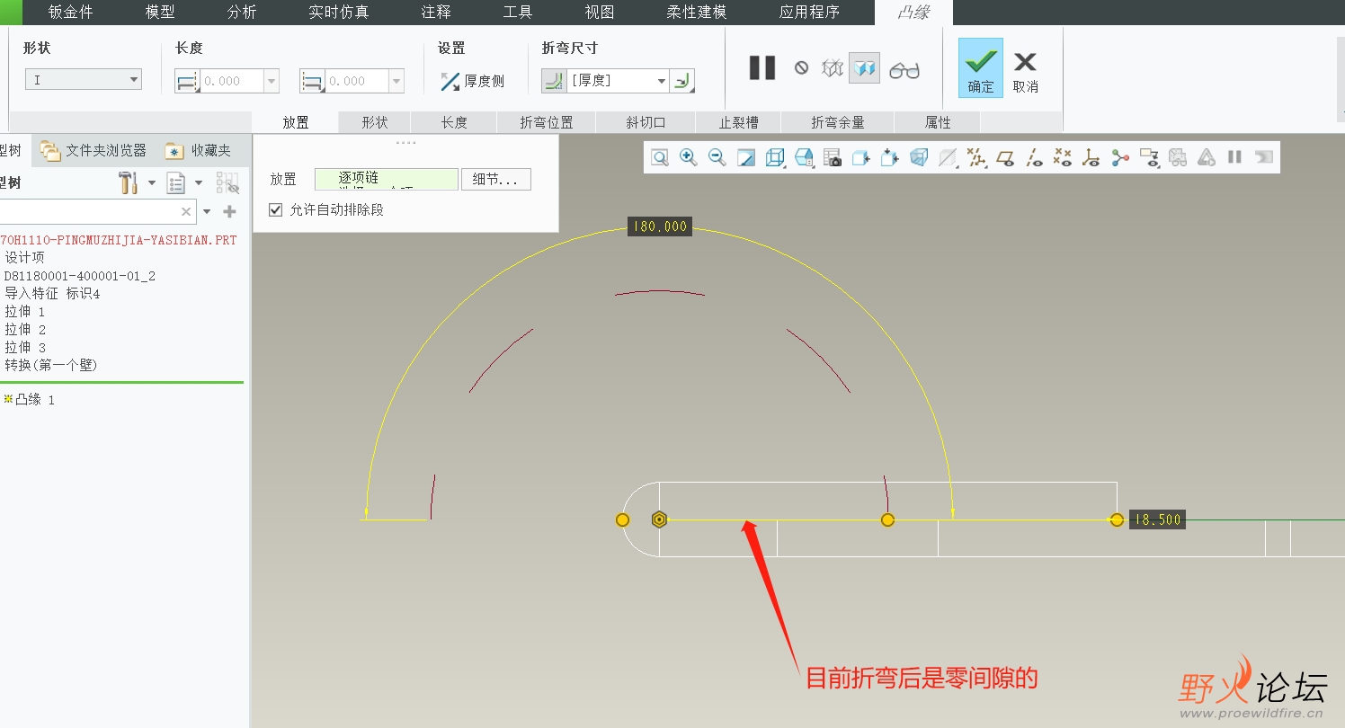
Task: Open the model tree settings hammer icon
Action: 129,183
